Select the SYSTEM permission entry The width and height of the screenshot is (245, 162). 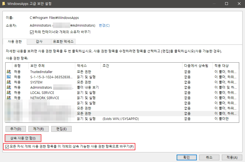122,82
